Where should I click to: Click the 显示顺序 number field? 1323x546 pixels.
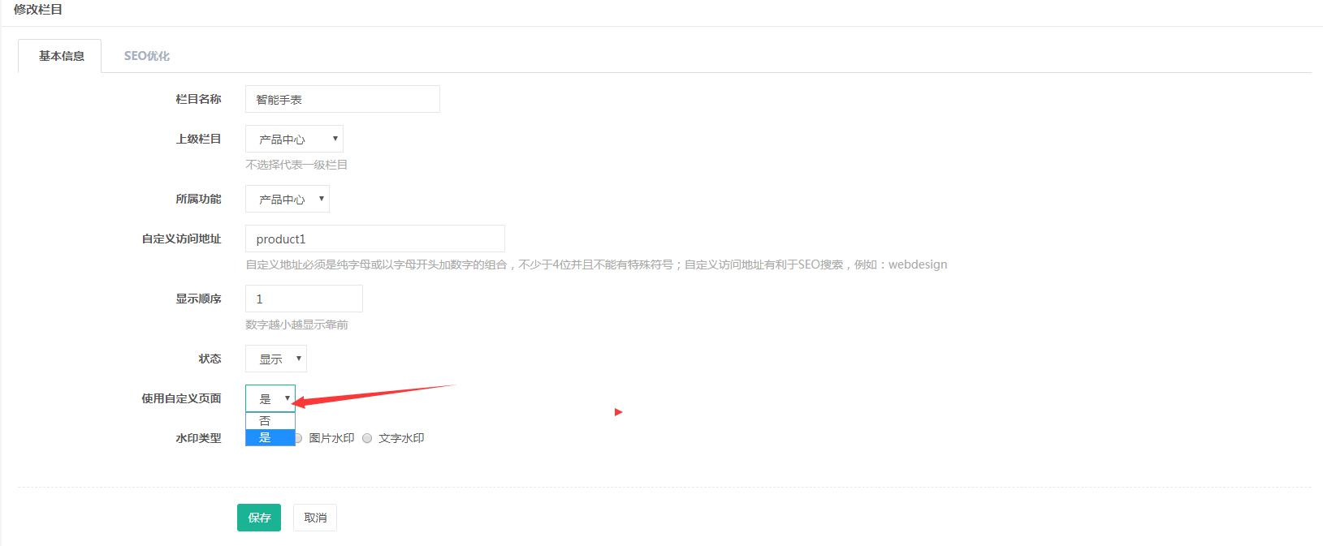[304, 299]
